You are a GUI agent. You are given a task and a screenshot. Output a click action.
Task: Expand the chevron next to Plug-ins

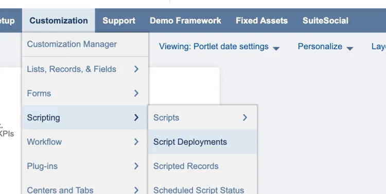(x=136, y=166)
